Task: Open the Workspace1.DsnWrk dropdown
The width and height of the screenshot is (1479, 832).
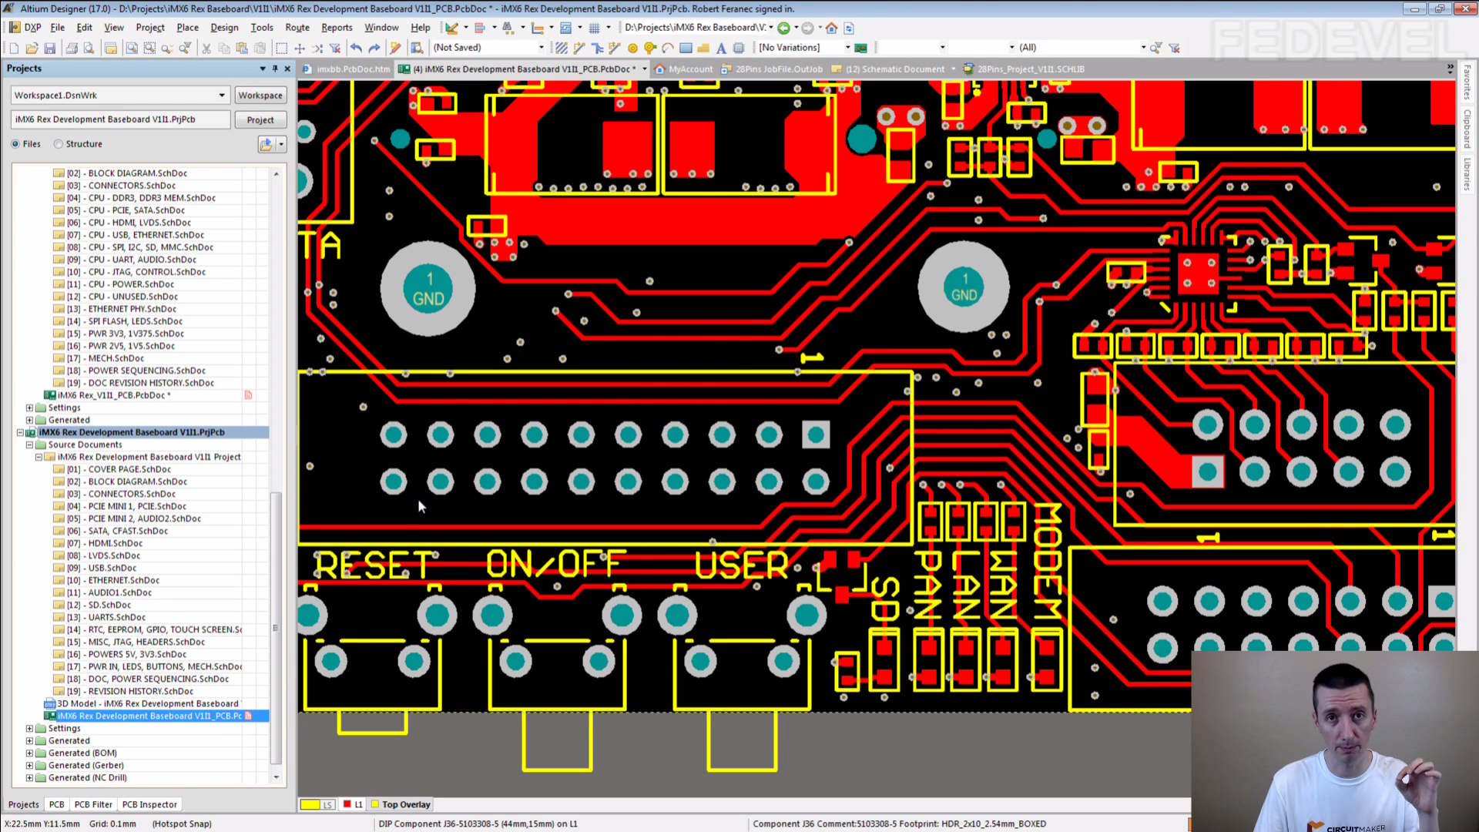Action: point(222,96)
